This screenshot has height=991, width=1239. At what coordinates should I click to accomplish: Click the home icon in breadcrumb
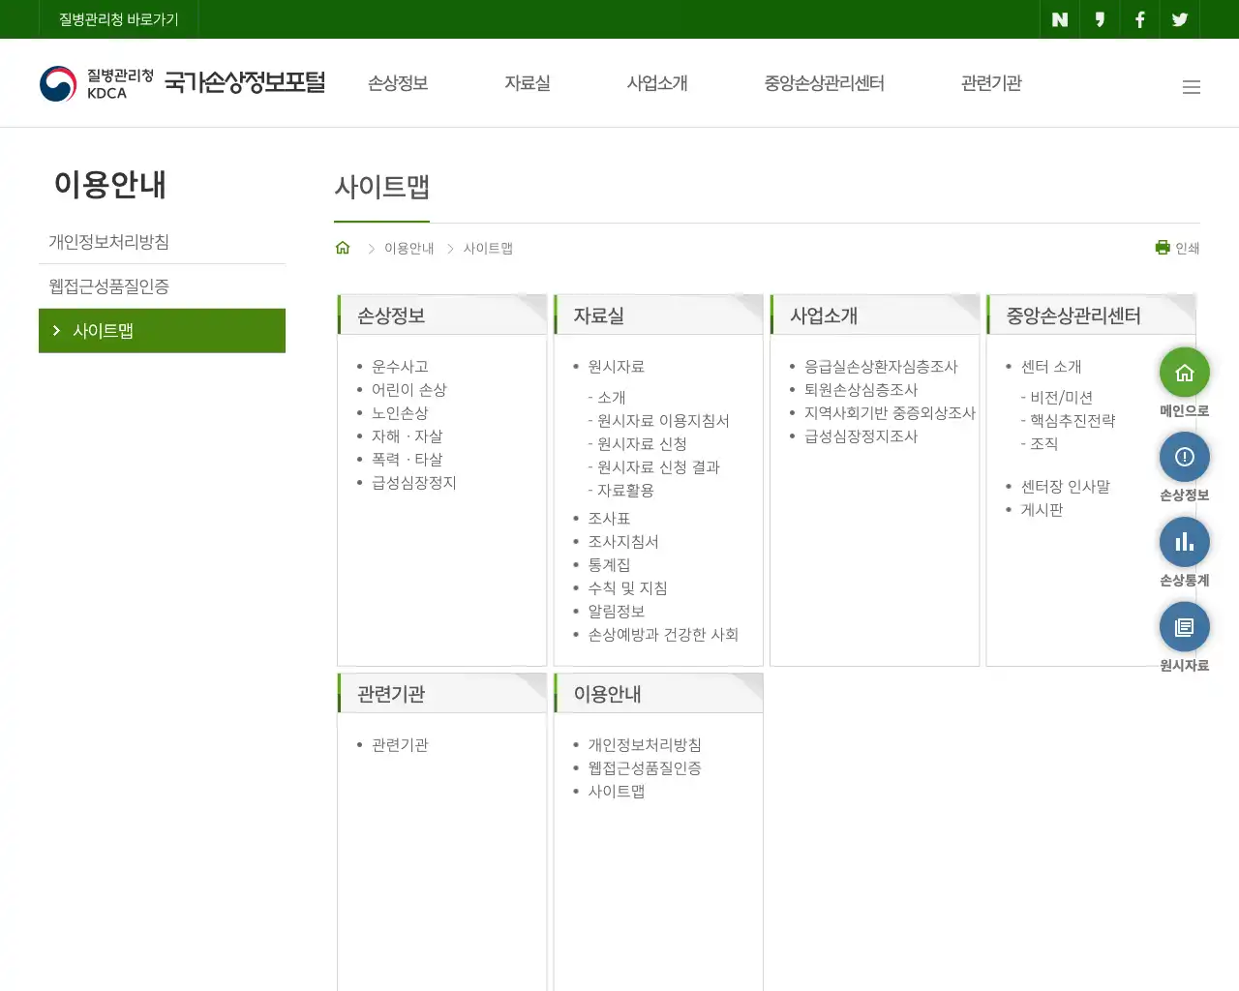pos(343,248)
